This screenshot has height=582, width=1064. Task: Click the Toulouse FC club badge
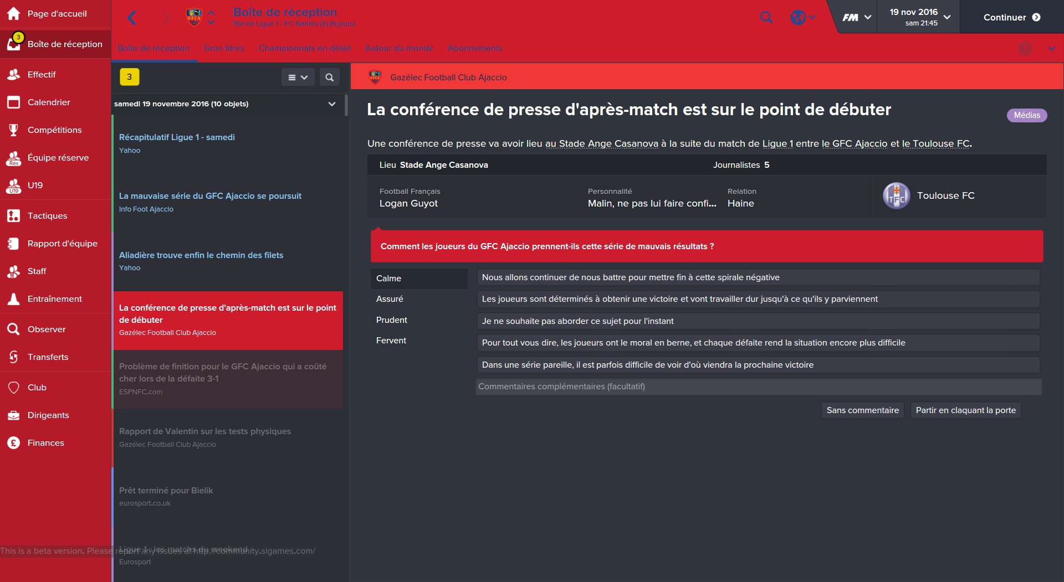coord(896,195)
